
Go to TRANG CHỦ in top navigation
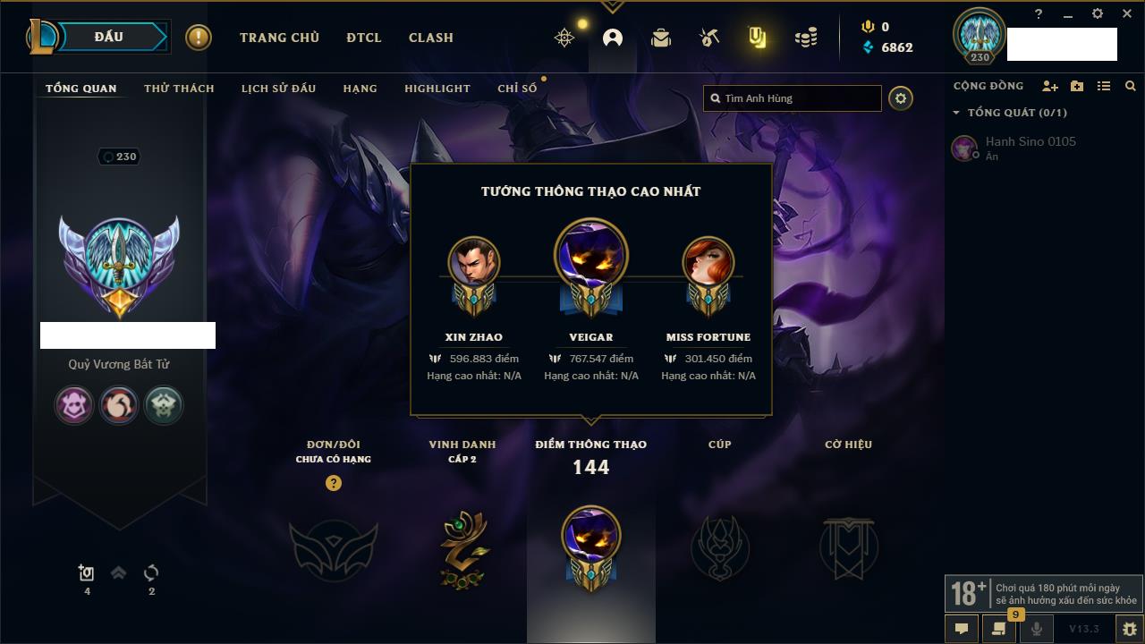pyautogui.click(x=279, y=38)
